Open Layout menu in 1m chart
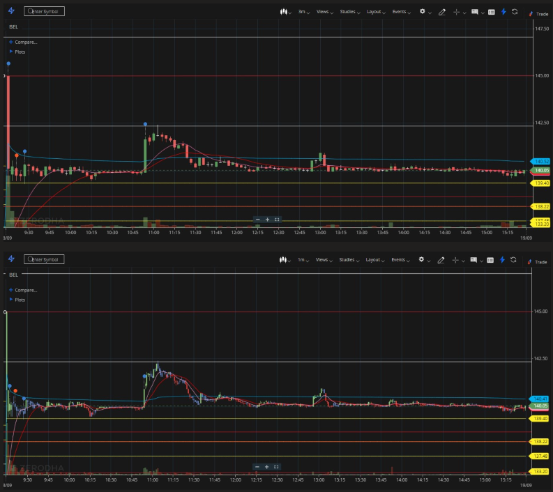Viewport: 553px width, 492px height. pyautogui.click(x=375, y=260)
